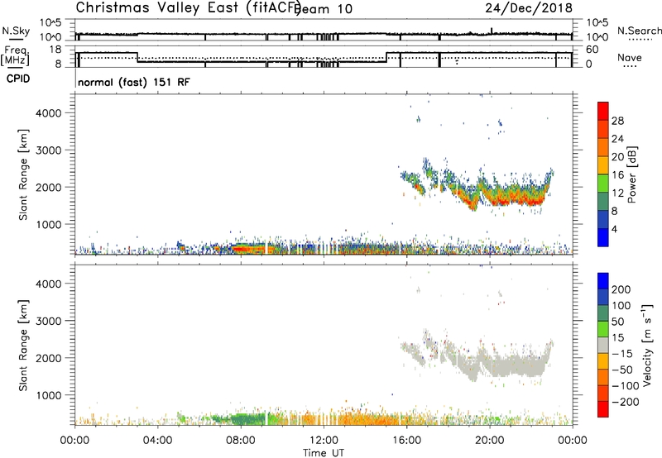662x458 pixels.
Task: Click the '04:00' time tick label
Action: pos(157,441)
